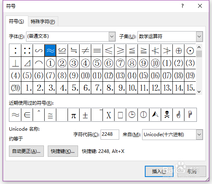Choose parenthesized number (20) symbol

click(16, 88)
